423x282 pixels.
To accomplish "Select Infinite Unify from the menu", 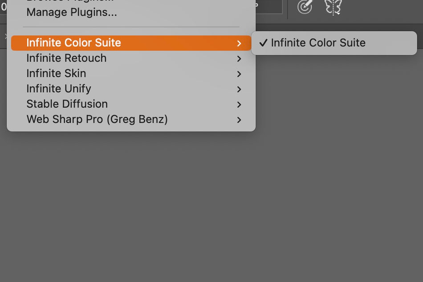I will coord(58,89).
